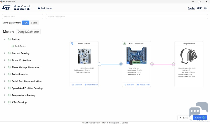Select the VBus Sensing tree row label
Screen dimensions: 210x124
19,102
